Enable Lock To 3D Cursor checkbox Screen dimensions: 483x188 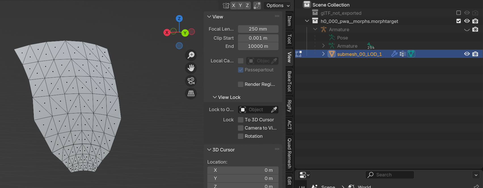click(241, 120)
